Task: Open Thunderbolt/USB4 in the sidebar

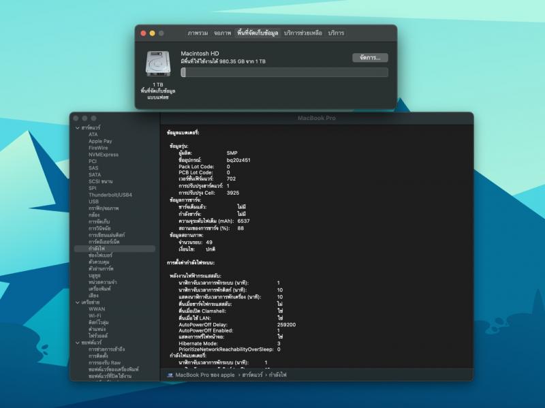Action: click(x=110, y=195)
